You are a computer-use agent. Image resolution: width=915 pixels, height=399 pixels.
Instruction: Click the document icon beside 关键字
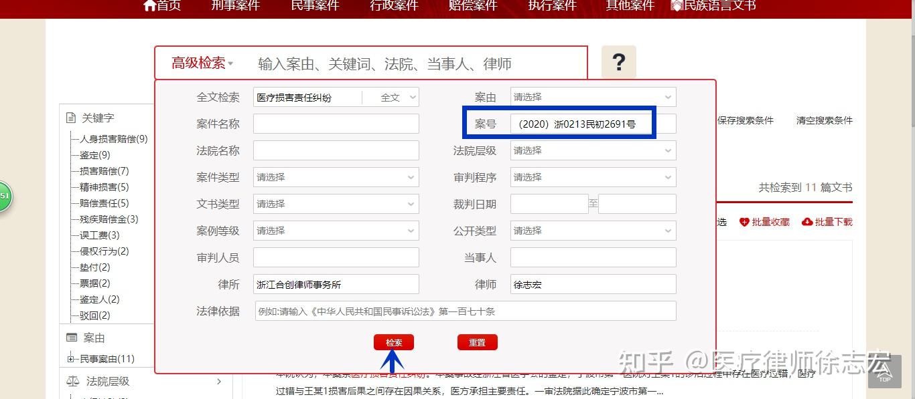pyautogui.click(x=72, y=118)
